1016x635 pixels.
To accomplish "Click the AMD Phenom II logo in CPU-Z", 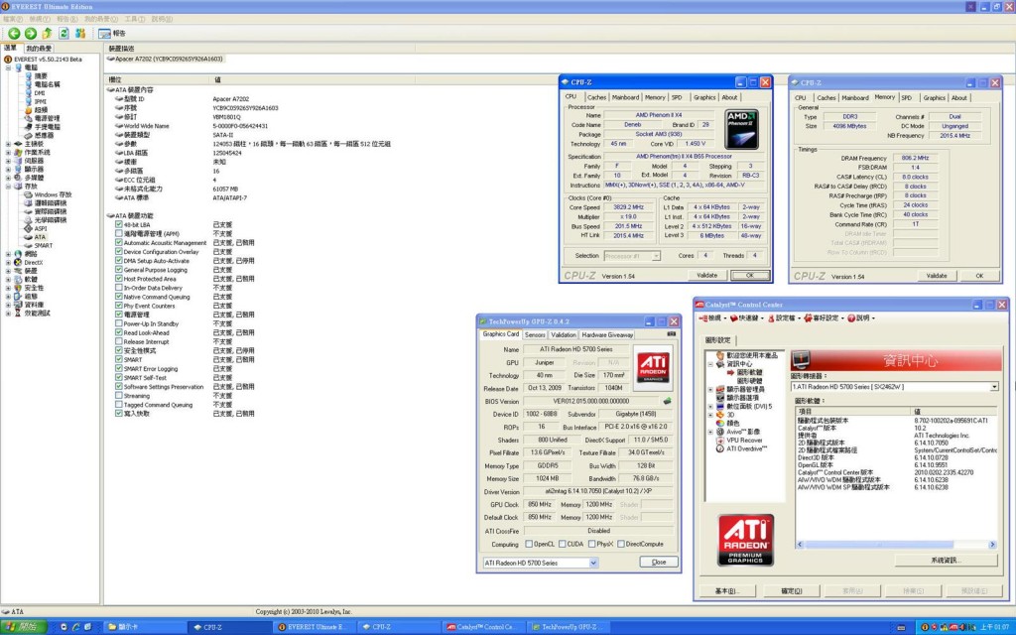I will pos(741,129).
